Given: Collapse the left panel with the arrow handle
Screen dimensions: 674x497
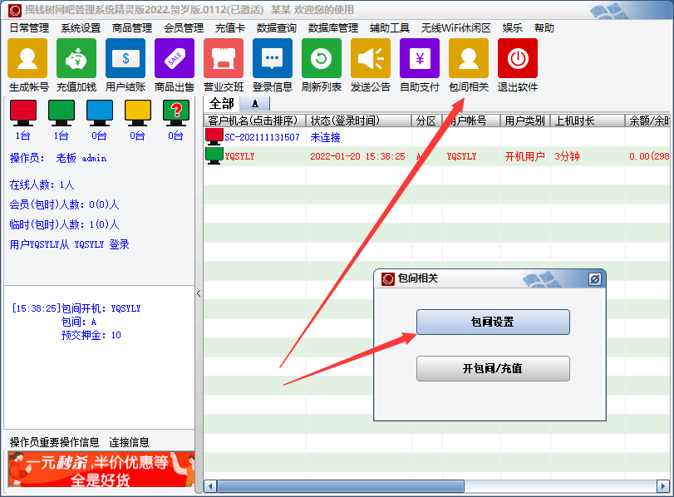Looking at the screenshot, I should click(199, 293).
